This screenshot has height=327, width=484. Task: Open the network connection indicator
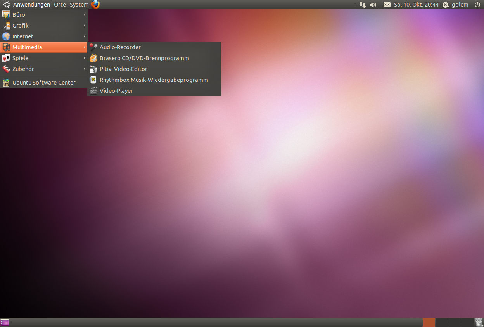tap(363, 5)
